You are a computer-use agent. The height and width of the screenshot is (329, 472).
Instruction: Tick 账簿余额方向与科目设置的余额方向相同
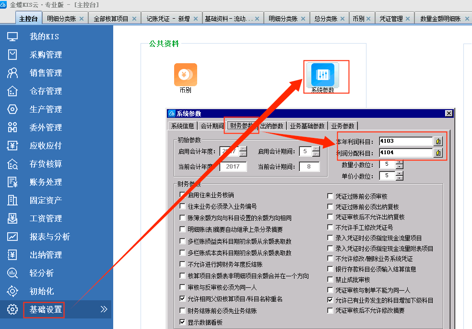point(182,217)
